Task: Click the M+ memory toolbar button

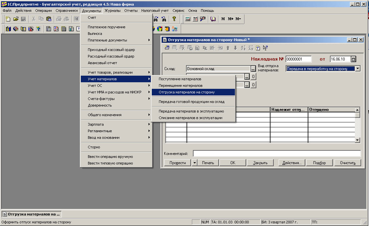Action: coord(231,19)
